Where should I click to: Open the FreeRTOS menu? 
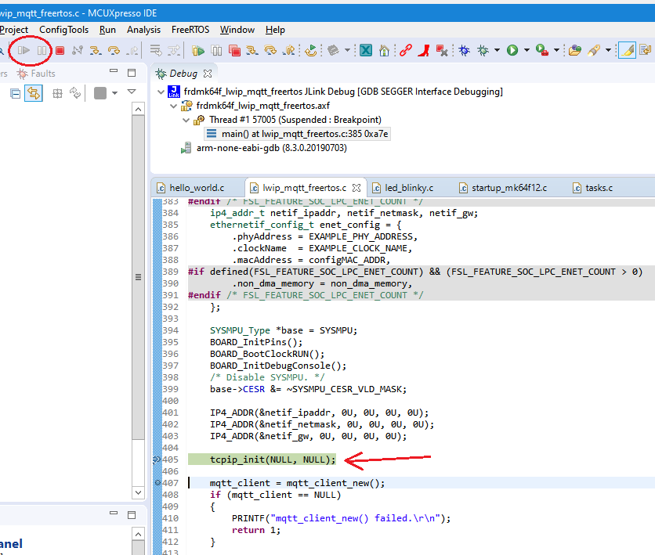[x=190, y=30]
